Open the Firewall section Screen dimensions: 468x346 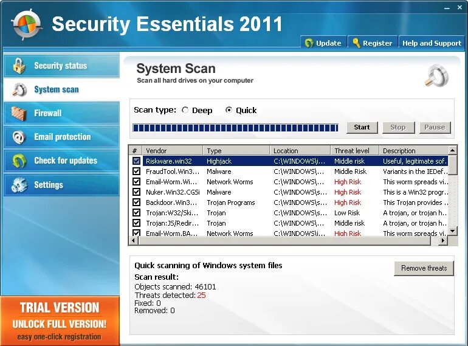[x=62, y=113]
